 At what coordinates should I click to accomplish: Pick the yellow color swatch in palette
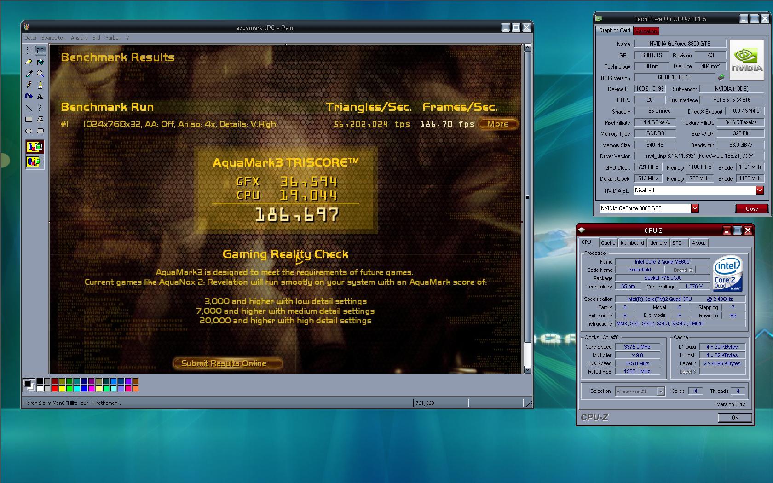coord(62,388)
